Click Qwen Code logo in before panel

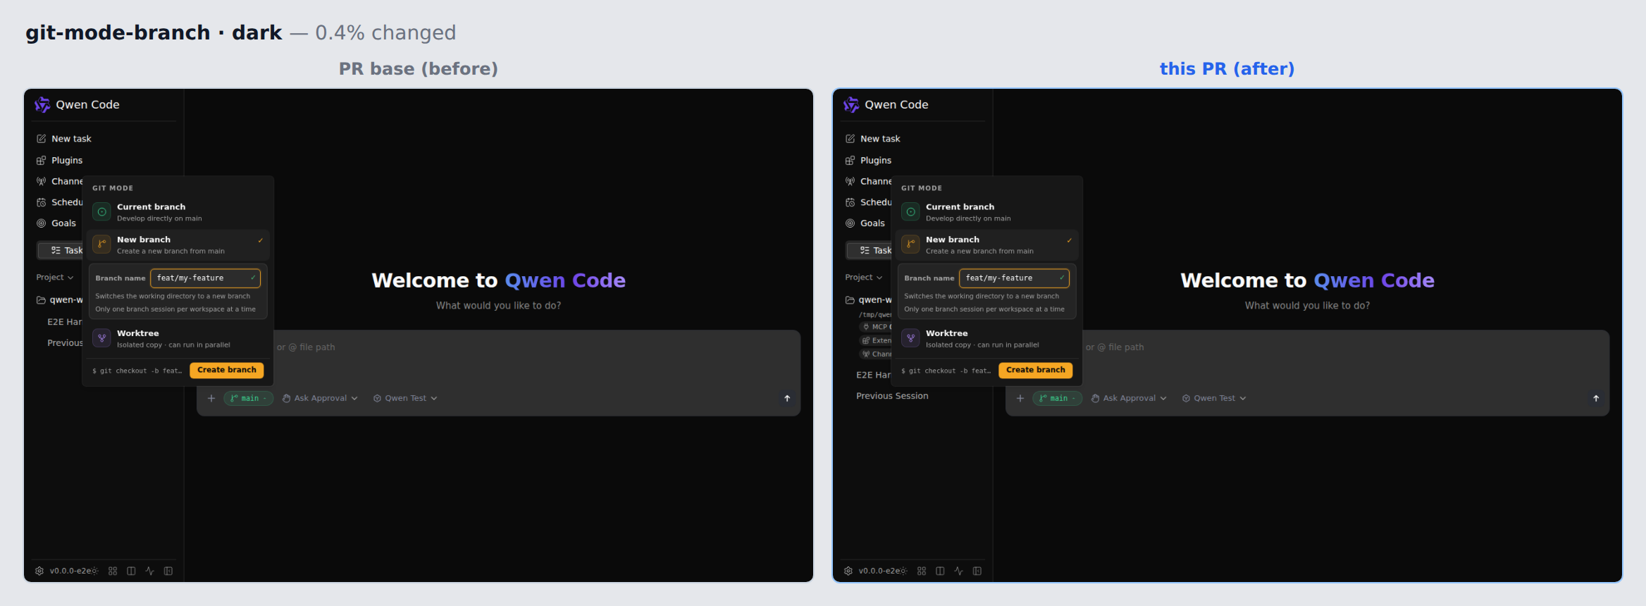(x=42, y=104)
